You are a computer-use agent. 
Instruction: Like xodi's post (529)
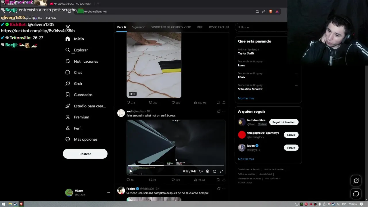[175, 180]
